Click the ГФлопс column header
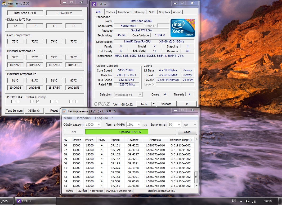282x205 pixels. [133, 140]
